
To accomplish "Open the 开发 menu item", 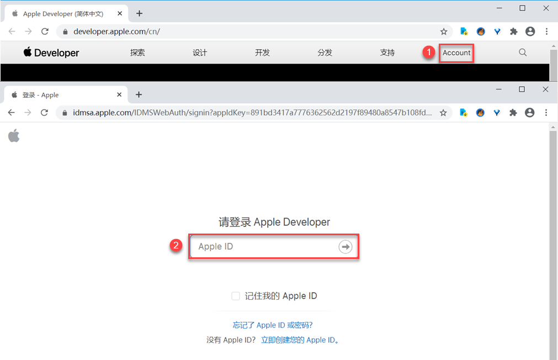I will coord(262,52).
